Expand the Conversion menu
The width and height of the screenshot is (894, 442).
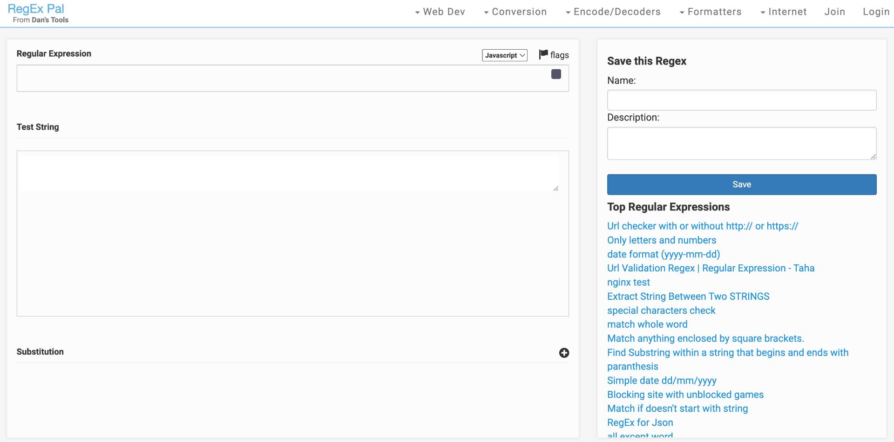(515, 12)
